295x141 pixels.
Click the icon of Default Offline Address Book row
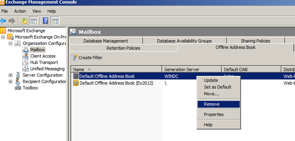pyautogui.click(x=76, y=76)
